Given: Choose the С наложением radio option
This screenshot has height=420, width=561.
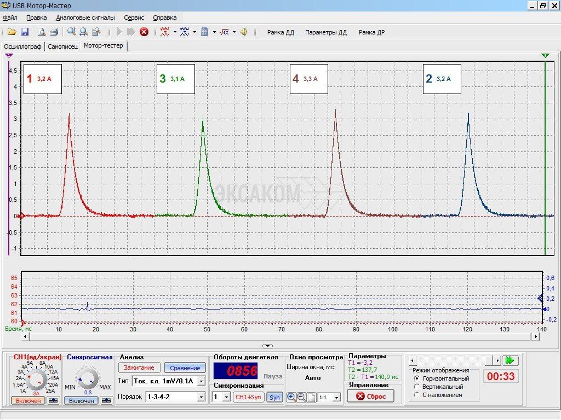Looking at the screenshot, I should pyautogui.click(x=417, y=395).
